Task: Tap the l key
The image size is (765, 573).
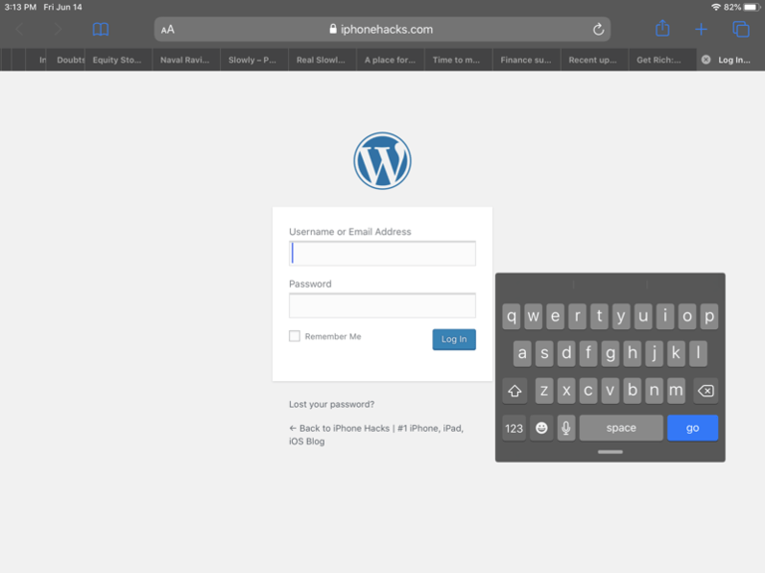Action: pos(698,353)
